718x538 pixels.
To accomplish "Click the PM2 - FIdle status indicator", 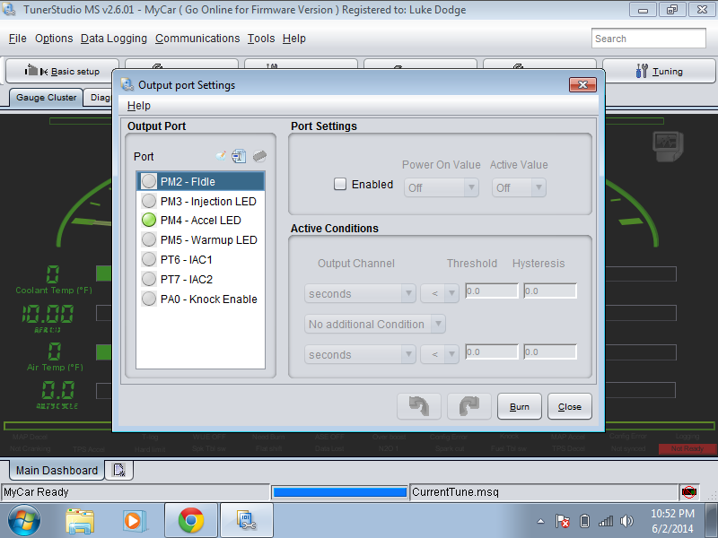I will pos(149,181).
